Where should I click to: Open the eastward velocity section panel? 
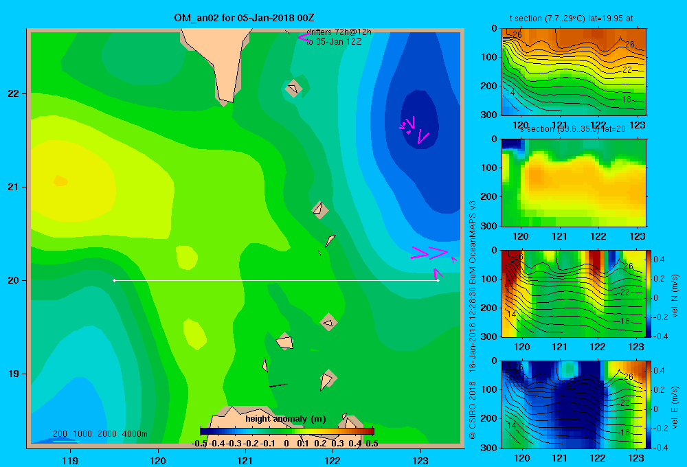[574, 405]
